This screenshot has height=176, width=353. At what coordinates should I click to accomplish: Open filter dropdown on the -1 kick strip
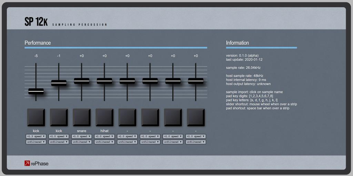(59, 142)
